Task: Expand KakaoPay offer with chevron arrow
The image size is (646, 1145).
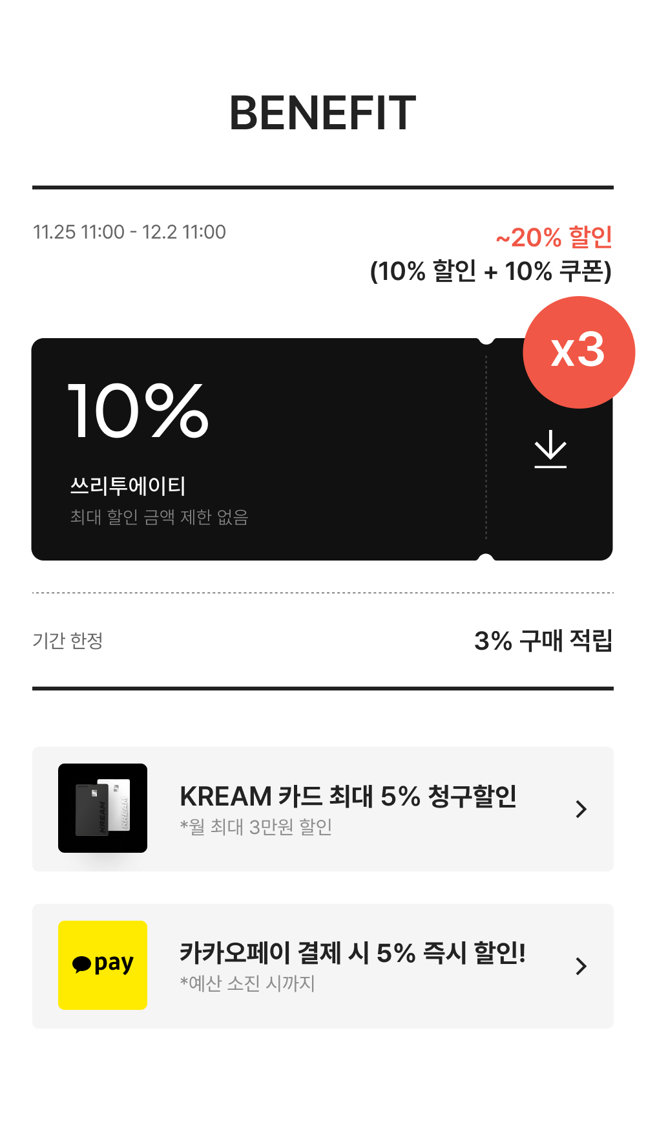Action: [581, 966]
